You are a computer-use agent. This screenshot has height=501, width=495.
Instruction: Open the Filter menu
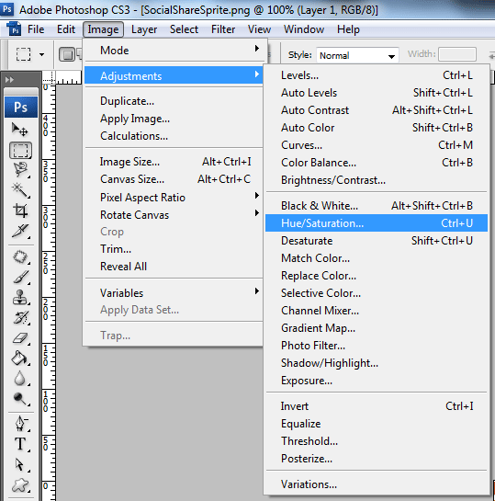pos(223,29)
